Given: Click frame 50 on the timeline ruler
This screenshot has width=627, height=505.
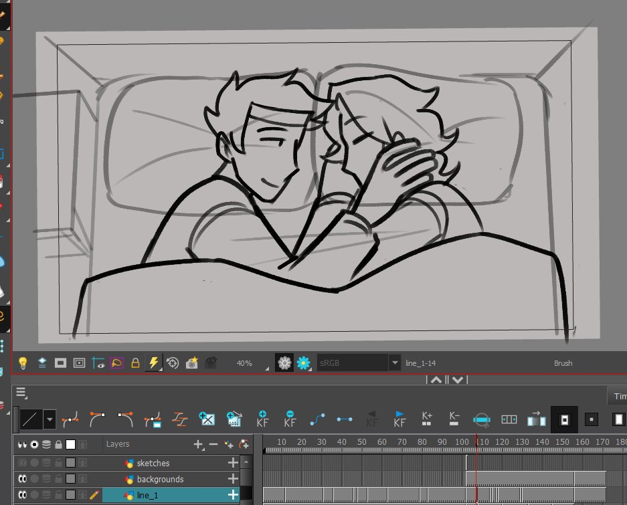Looking at the screenshot, I should coord(362,442).
